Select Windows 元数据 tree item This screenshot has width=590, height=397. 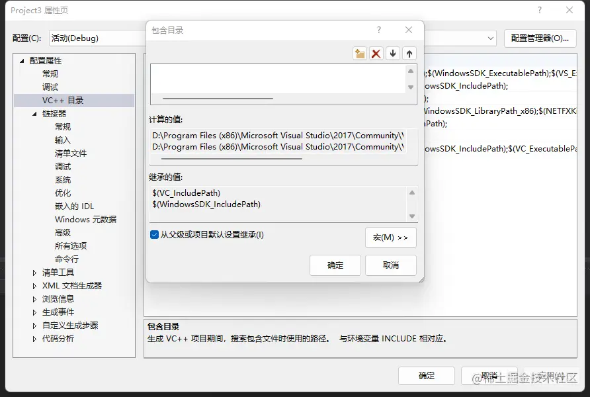pyautogui.click(x=86, y=220)
